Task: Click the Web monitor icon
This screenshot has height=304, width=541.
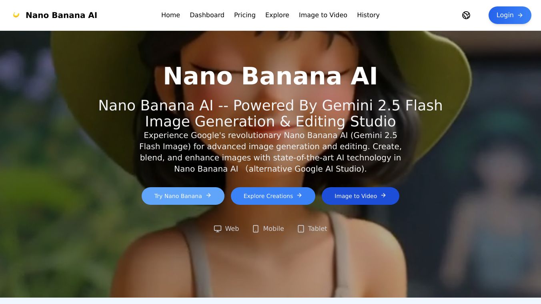Action: point(218,229)
